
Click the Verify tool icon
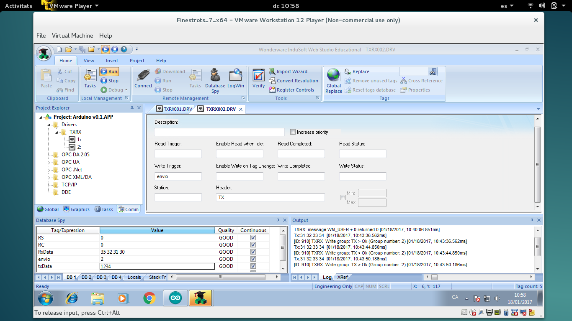pyautogui.click(x=259, y=79)
